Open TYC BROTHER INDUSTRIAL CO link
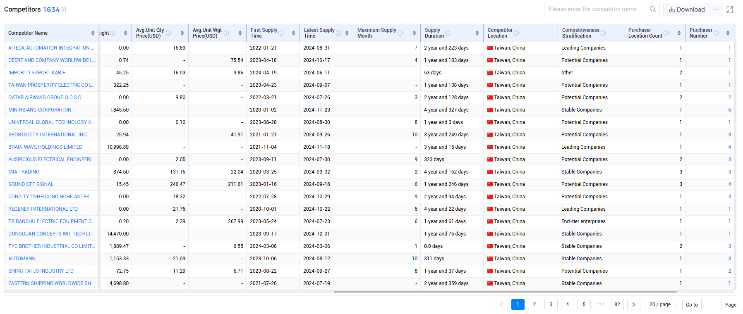The height and width of the screenshot is (314, 743). (x=52, y=246)
